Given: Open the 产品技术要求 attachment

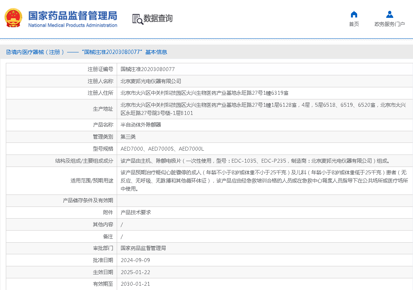Looking at the screenshot, I should 136,212.
